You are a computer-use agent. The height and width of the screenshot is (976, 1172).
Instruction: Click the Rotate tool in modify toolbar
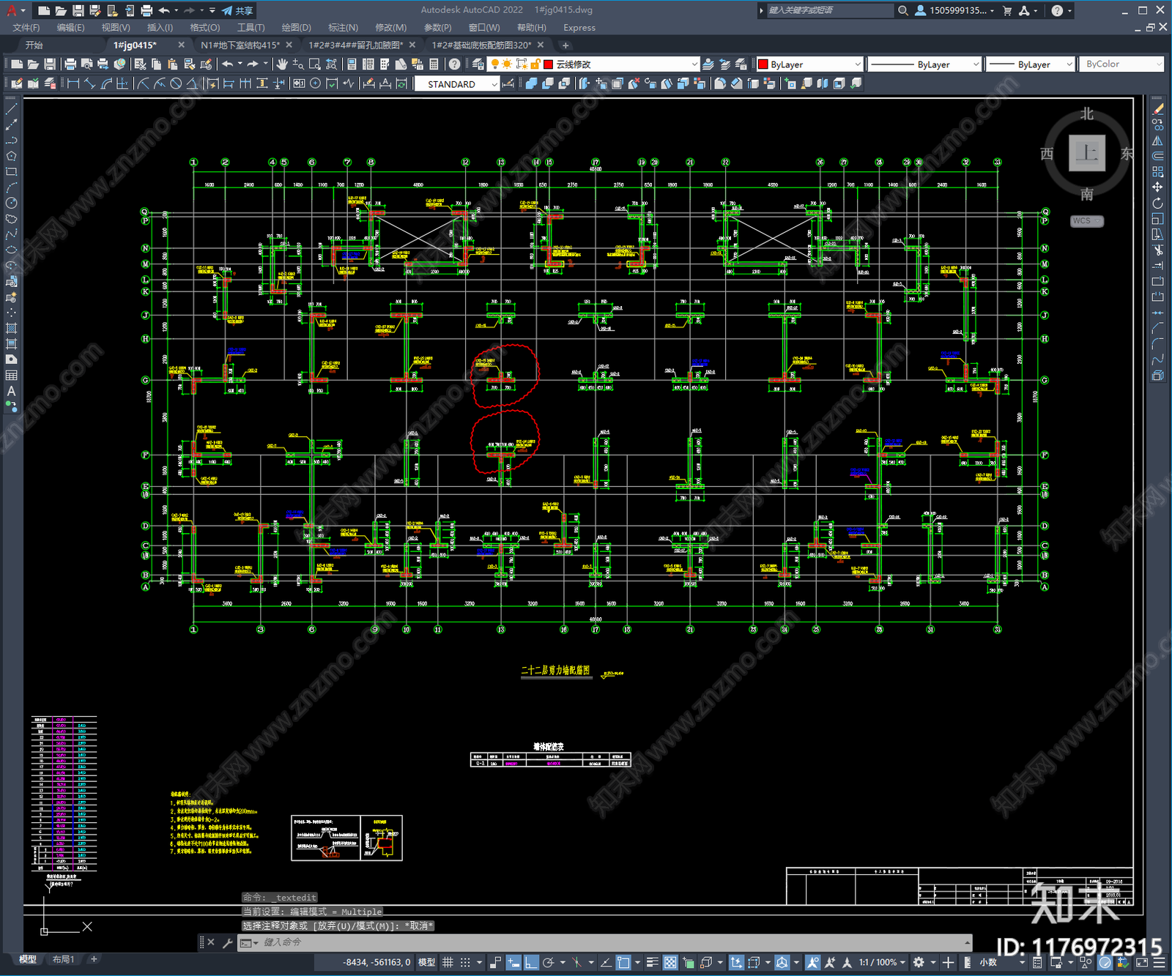pyautogui.click(x=1157, y=203)
